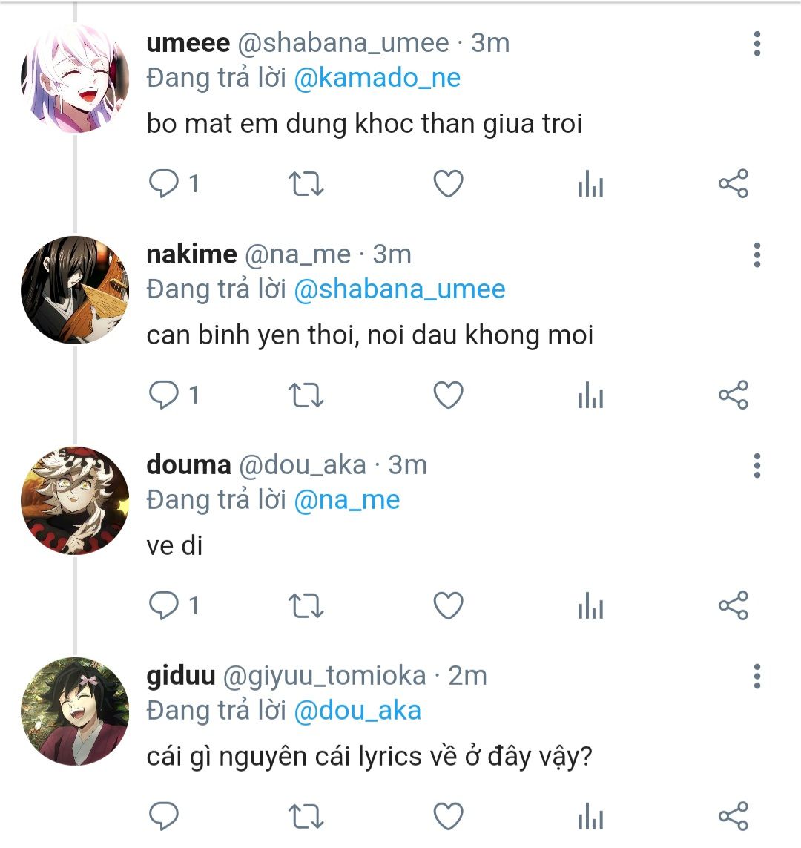This screenshot has width=801, height=848.
Task: Reply to douma's tweet
Action: click(164, 605)
